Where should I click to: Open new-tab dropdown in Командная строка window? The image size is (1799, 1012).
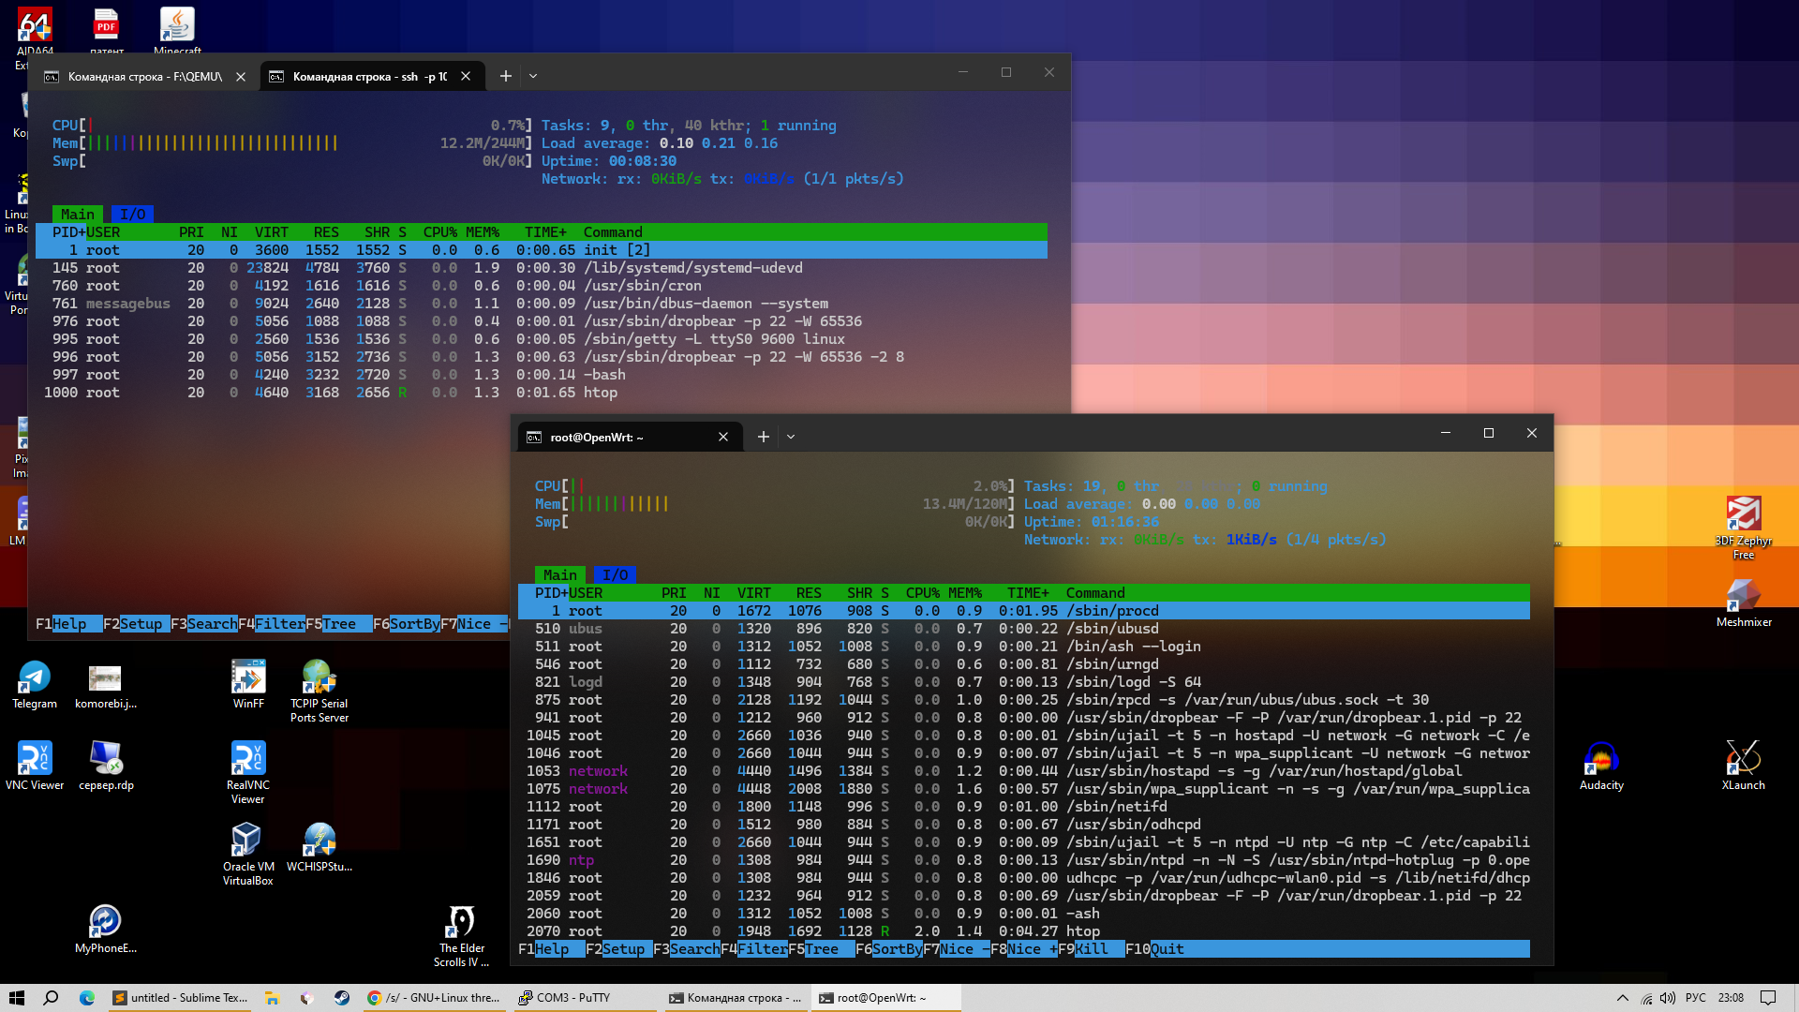click(x=533, y=76)
